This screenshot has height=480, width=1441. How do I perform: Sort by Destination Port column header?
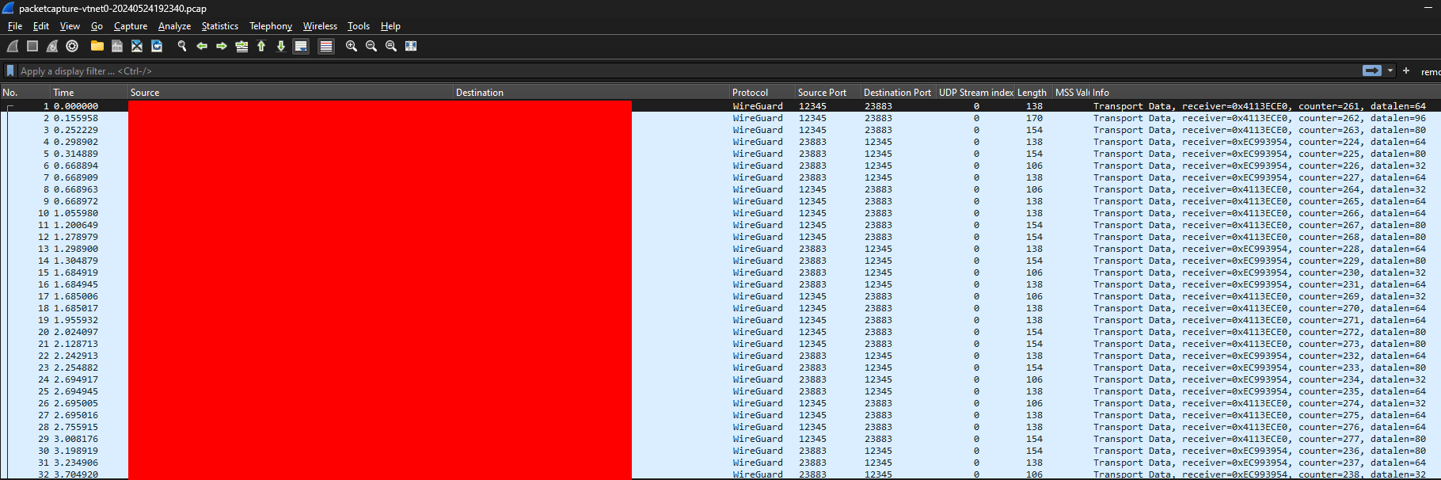tap(899, 93)
